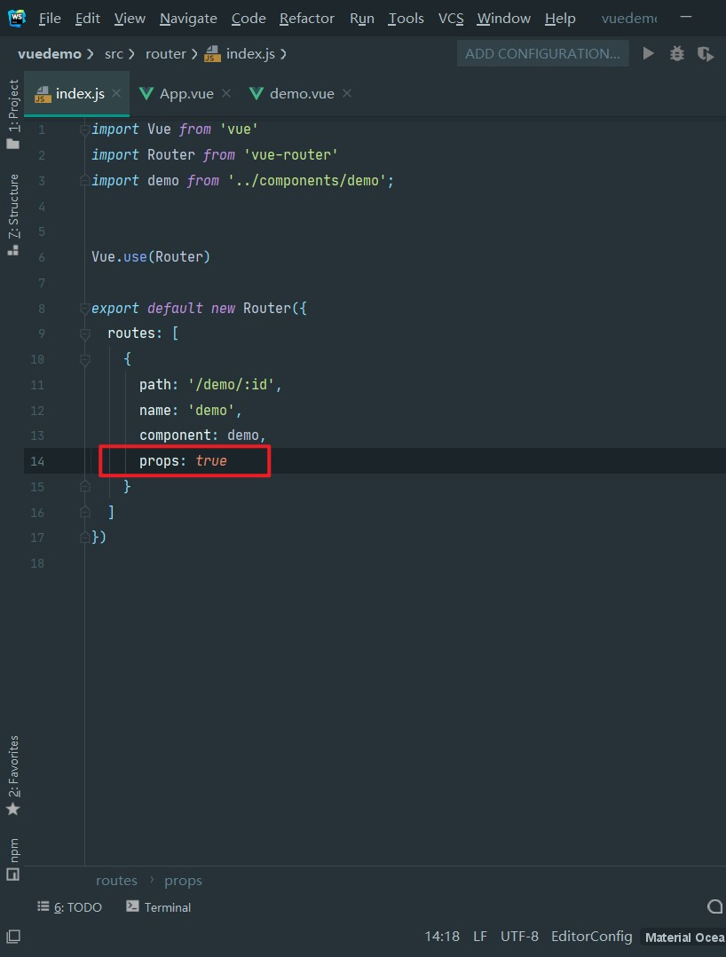Click the 'vue-router' import string

pyautogui.click(x=290, y=155)
